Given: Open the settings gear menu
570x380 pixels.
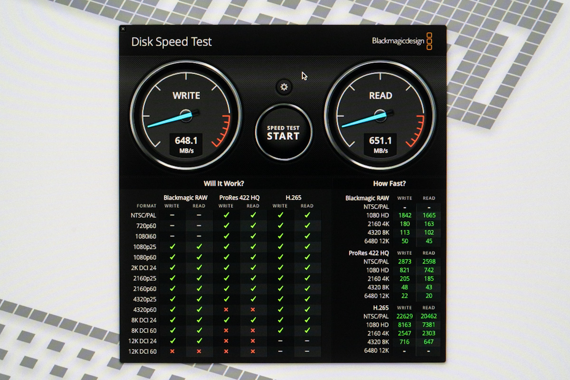Looking at the screenshot, I should tap(284, 86).
